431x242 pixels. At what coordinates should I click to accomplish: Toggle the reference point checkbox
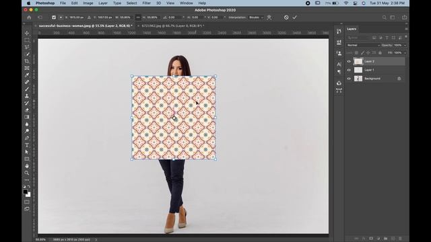coord(54,17)
